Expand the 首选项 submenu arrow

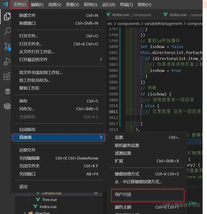[x=101, y=137]
